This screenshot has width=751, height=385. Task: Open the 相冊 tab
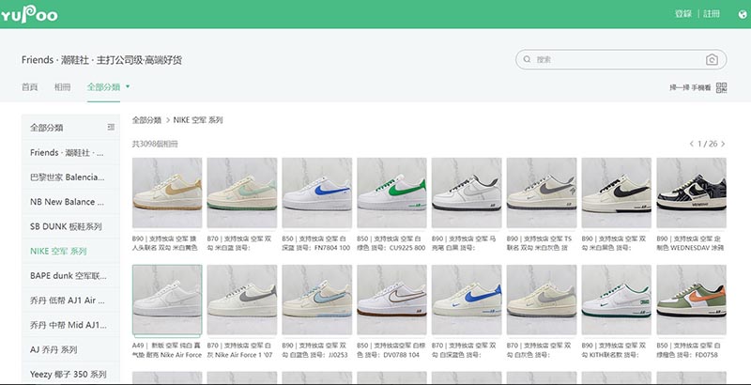click(x=62, y=87)
